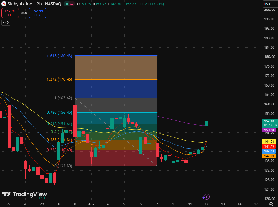Open the USD currency dropdown

[x=270, y=4]
